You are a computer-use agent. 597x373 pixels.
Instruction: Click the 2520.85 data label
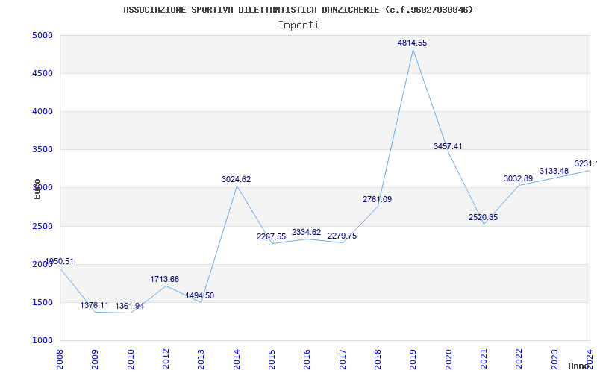[483, 218]
